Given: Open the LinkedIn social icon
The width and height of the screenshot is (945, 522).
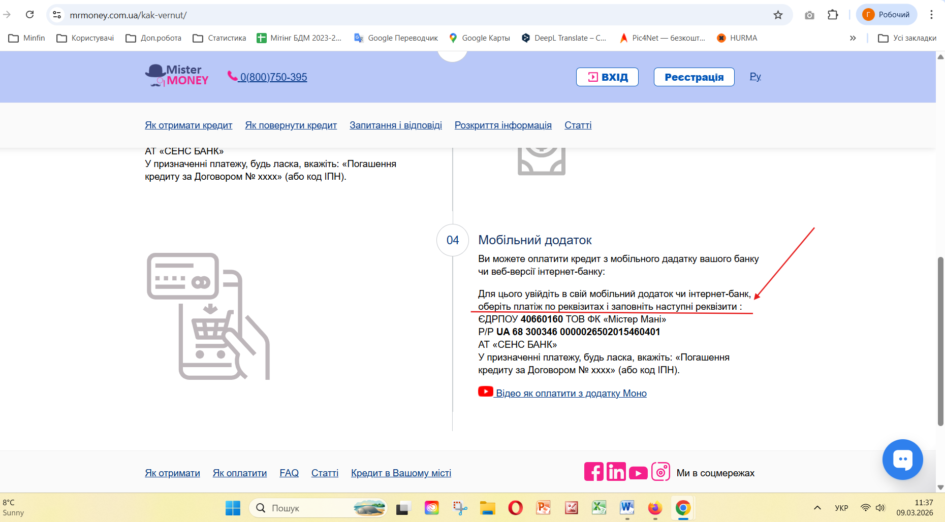Looking at the screenshot, I should click(x=616, y=472).
